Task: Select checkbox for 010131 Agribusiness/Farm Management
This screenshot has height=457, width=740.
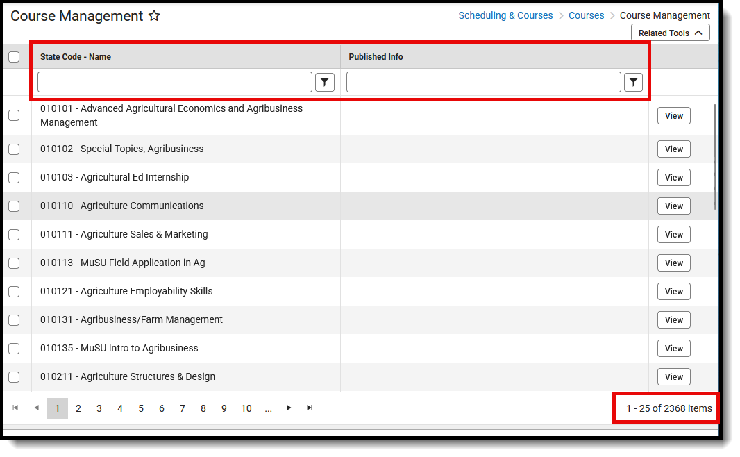Action: coord(14,319)
